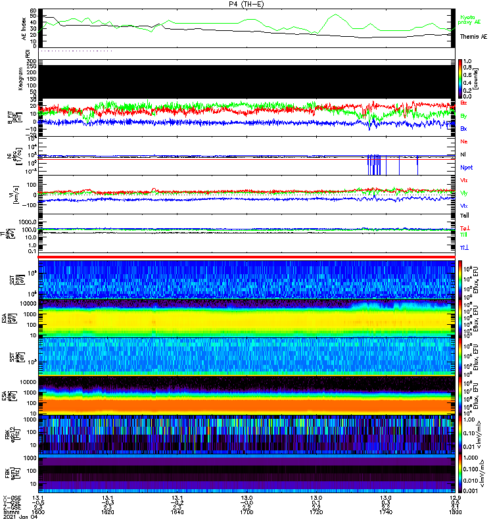Viewport: 493px width, 526px height.
Task: Click the SST ion spectrogram panel
Action: (x=246, y=279)
